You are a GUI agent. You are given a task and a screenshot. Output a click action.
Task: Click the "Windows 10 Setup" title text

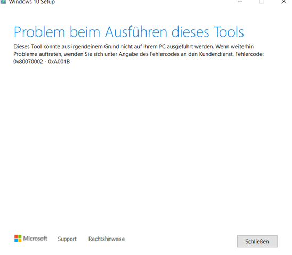pyautogui.click(x=32, y=2)
